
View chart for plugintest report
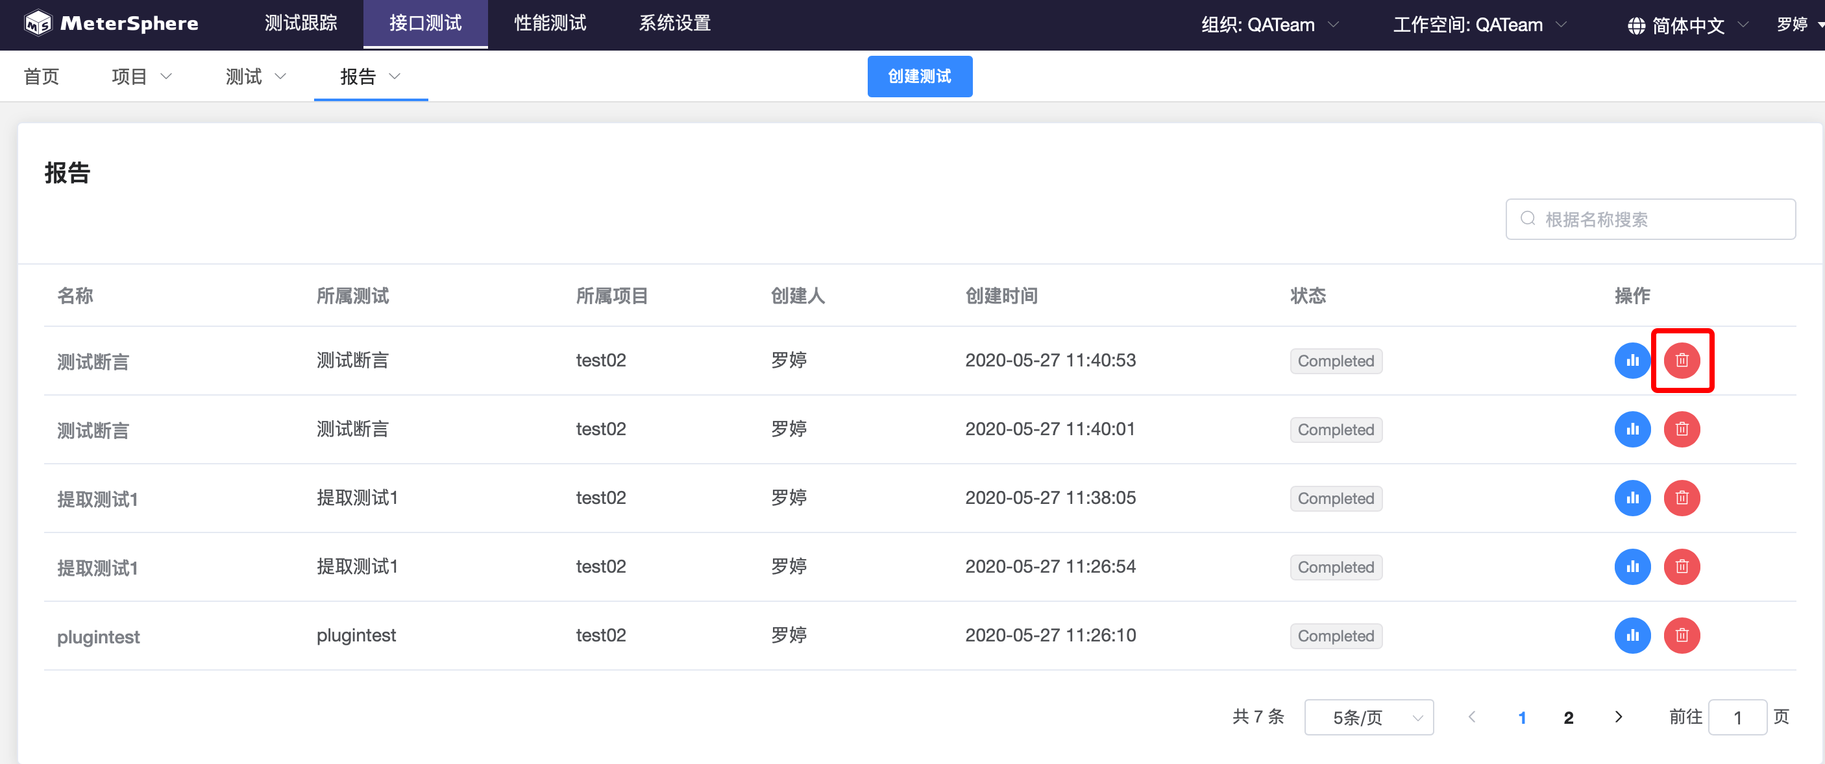point(1632,635)
